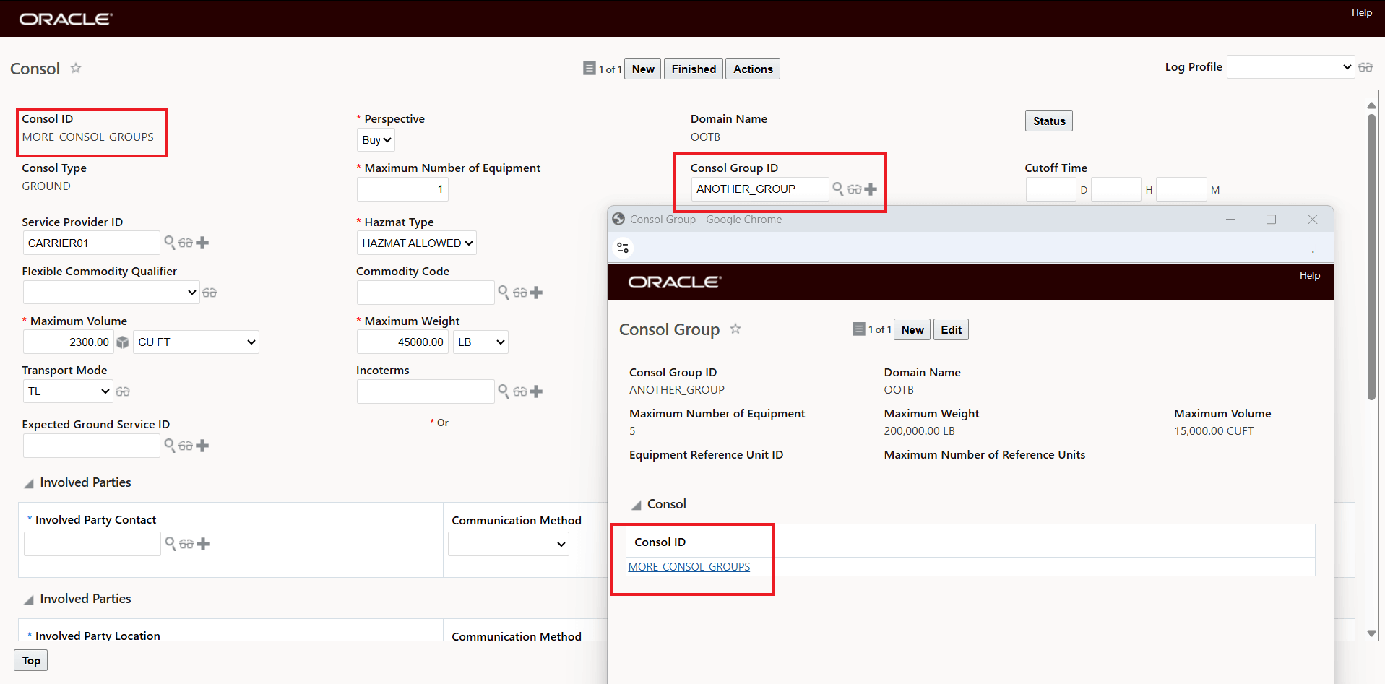Screen dimensions: 1385x684
Task: Click the Finished button
Action: click(694, 69)
